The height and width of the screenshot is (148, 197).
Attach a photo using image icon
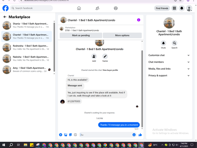[65, 135]
